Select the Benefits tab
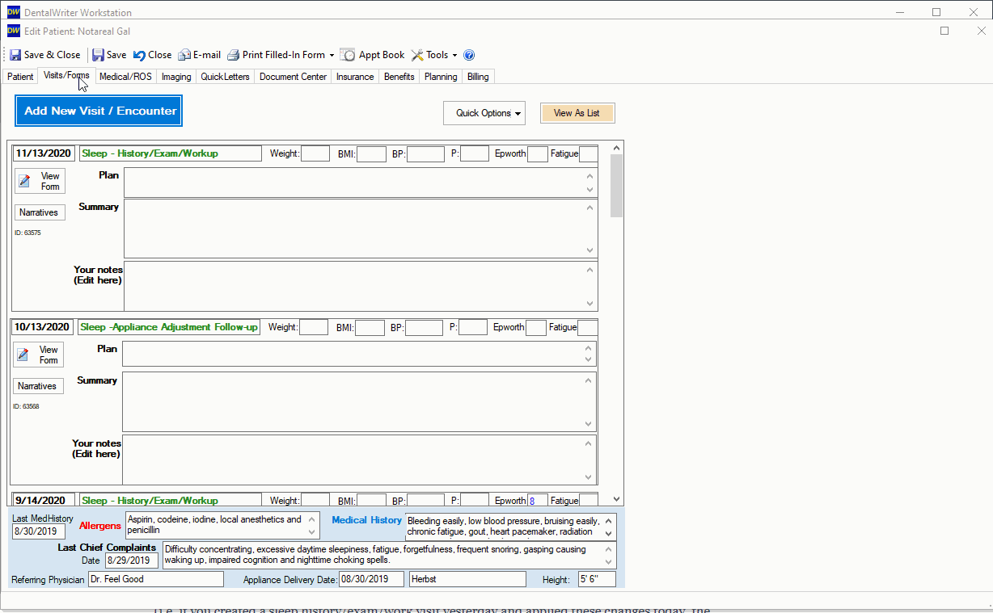Image resolution: width=993 pixels, height=613 pixels. [x=399, y=77]
